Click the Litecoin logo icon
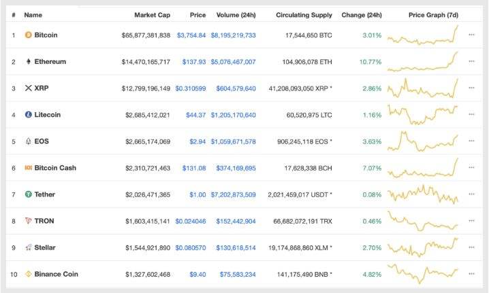The height and width of the screenshot is (293, 489). coord(29,115)
